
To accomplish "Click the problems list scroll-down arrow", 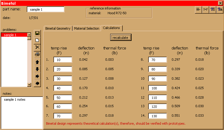I will (x=29, y=85).
